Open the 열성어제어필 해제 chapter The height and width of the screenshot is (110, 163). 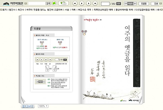coord(124,10)
